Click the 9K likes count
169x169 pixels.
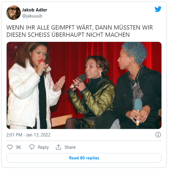tap(18, 147)
